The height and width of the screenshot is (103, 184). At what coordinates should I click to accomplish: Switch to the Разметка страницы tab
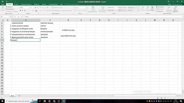(x=26, y=4)
